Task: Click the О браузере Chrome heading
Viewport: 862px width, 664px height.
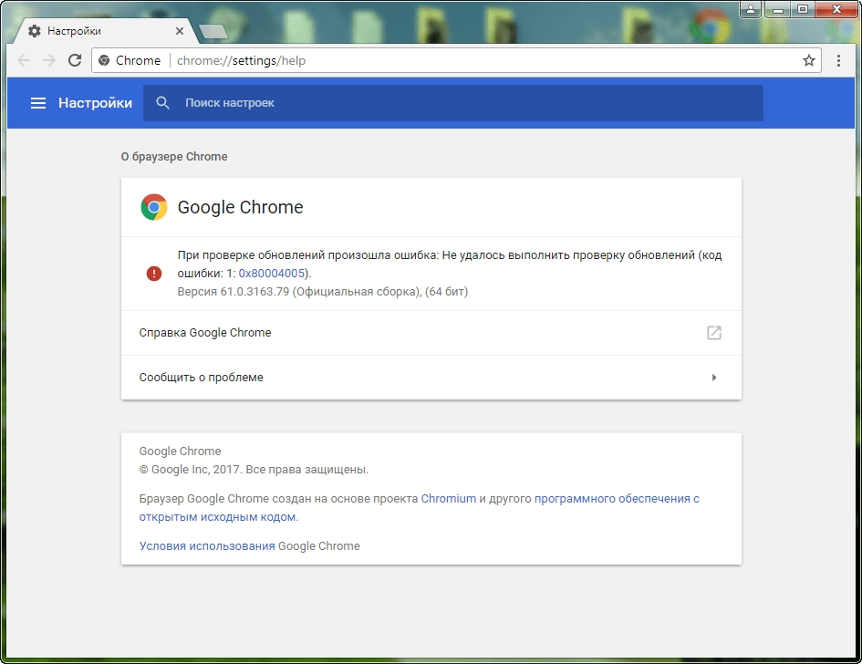Action: pyautogui.click(x=174, y=157)
